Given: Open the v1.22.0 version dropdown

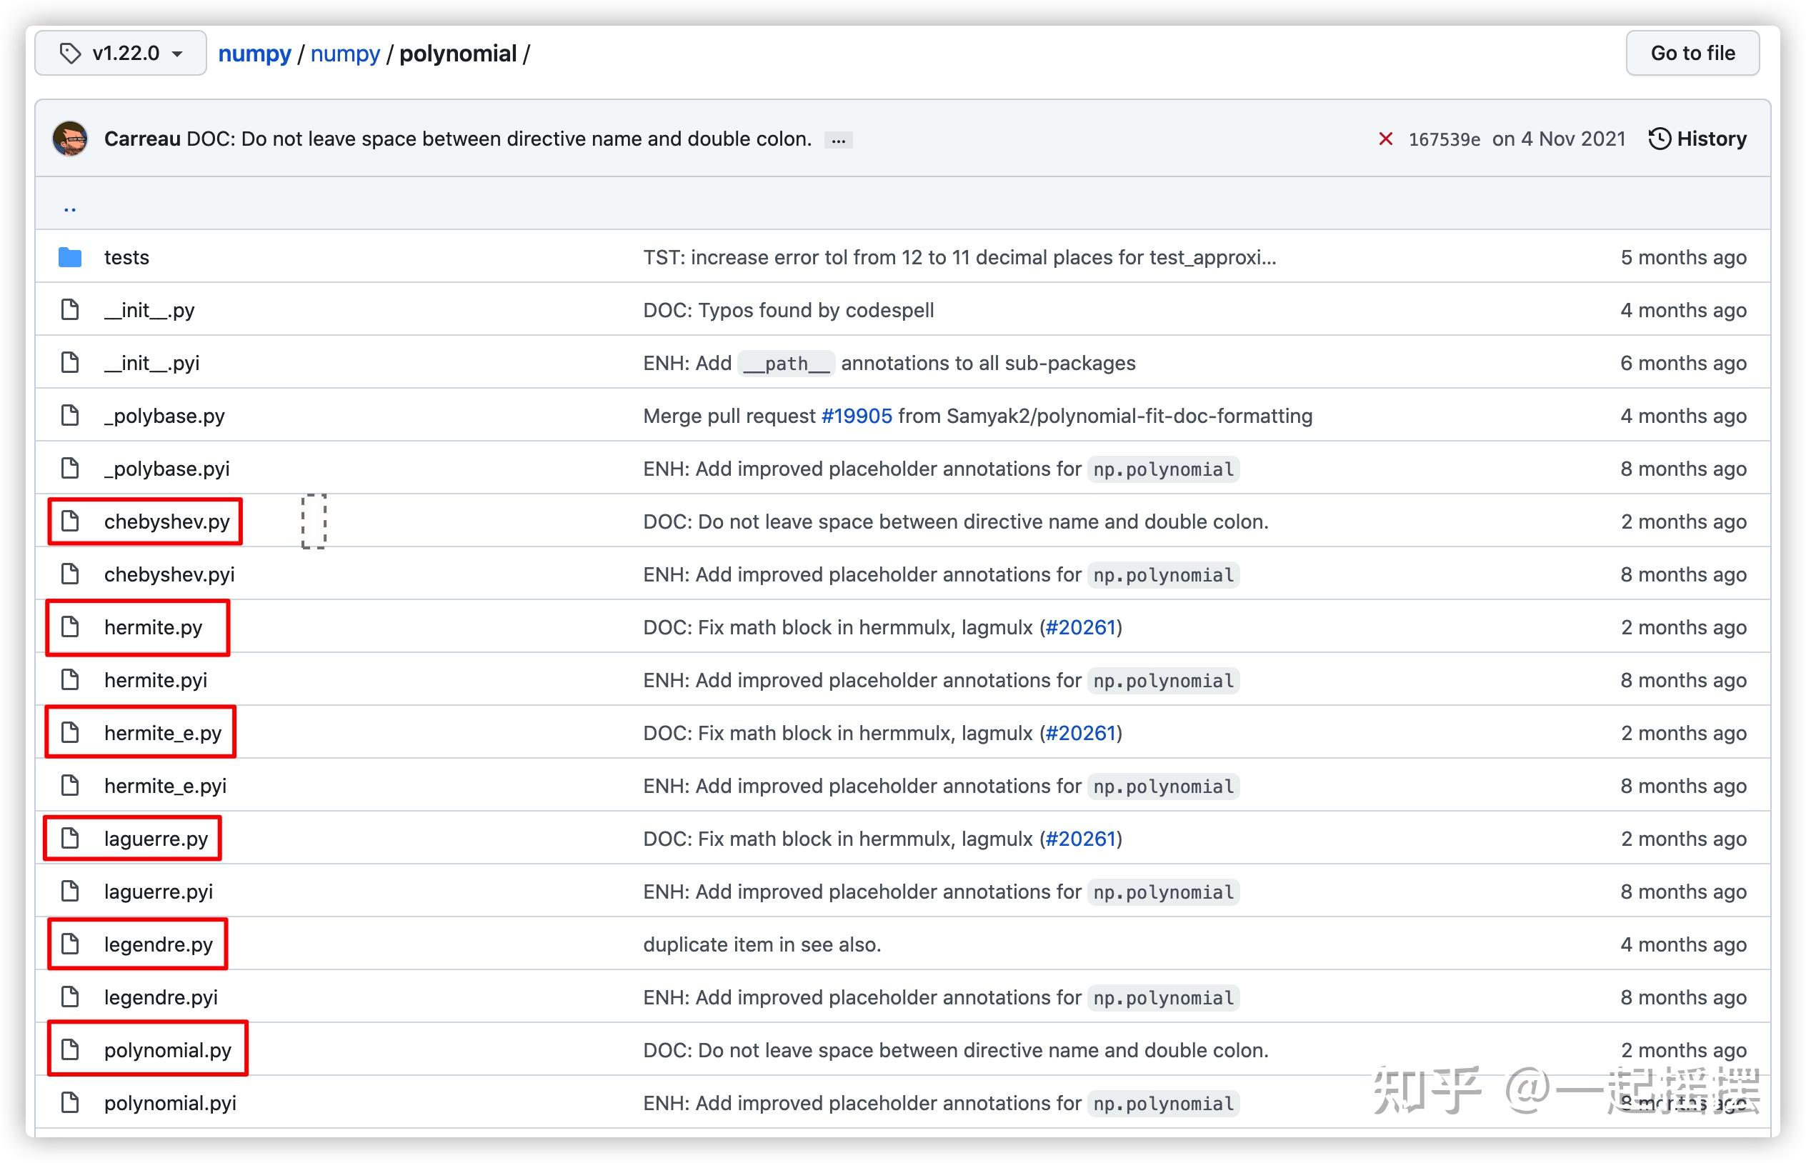Looking at the screenshot, I should (x=121, y=53).
